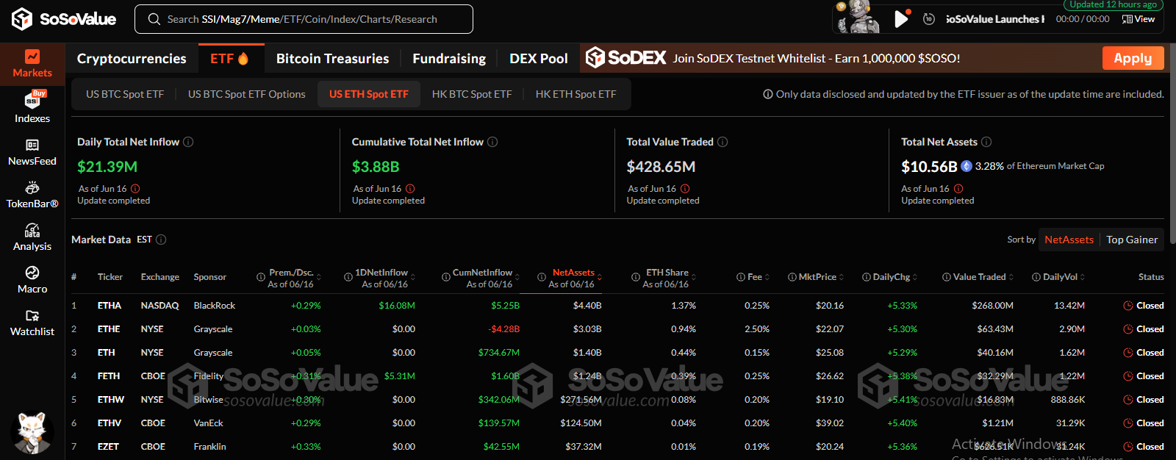Viewport: 1176px width, 460px height.
Task: Sort table by ETH Share column arrows
Action: pyautogui.click(x=694, y=278)
